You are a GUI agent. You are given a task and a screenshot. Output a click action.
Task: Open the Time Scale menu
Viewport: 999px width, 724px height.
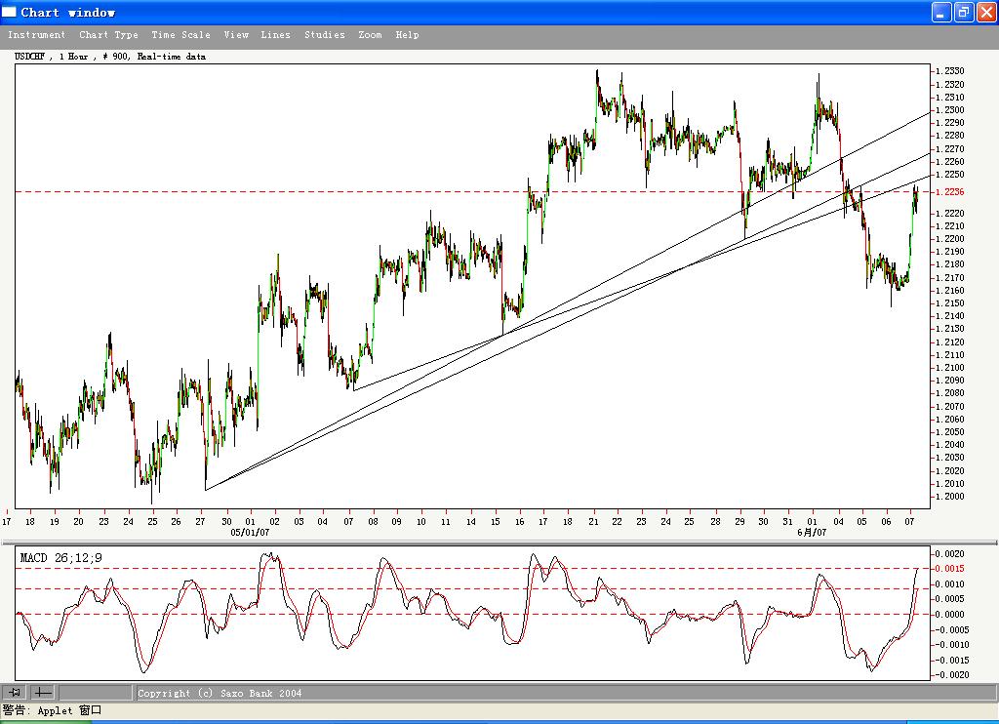(x=180, y=35)
